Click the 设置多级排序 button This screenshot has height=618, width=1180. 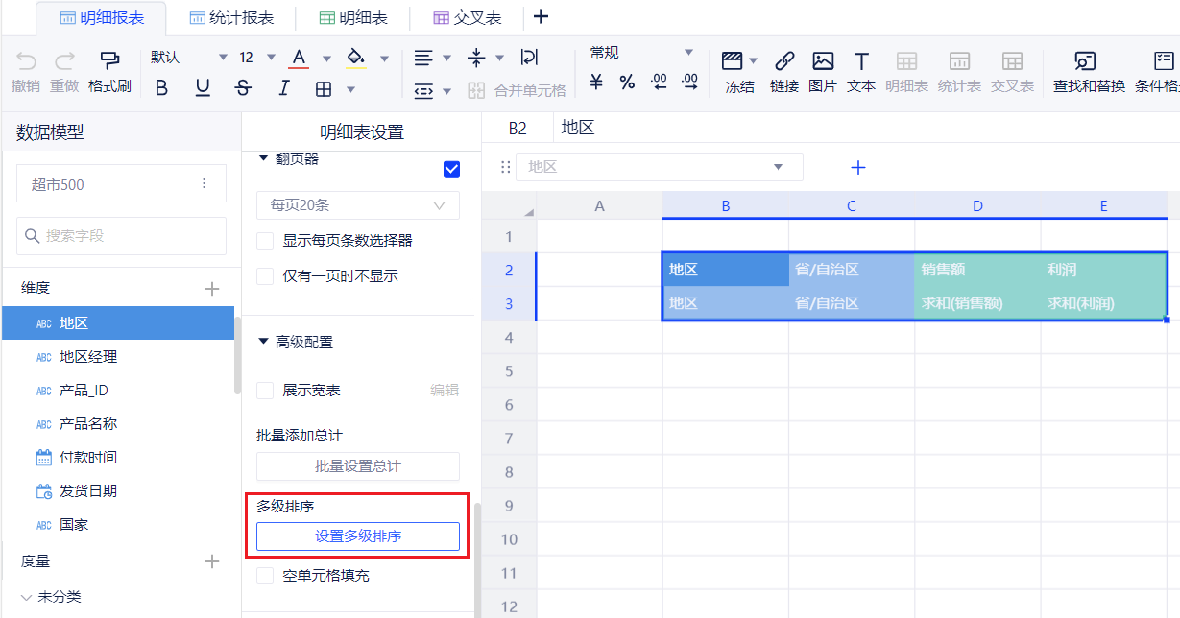pos(357,536)
